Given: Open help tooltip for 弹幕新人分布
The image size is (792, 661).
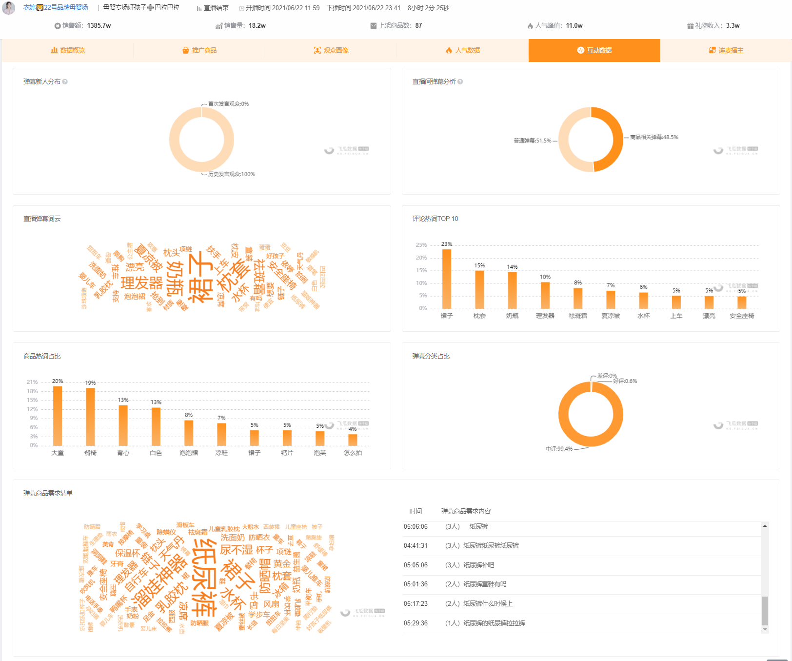Looking at the screenshot, I should [x=65, y=82].
